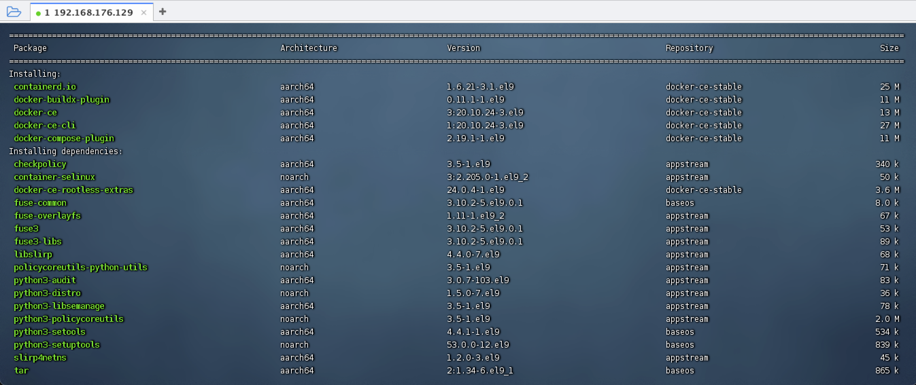
Task: Click the slirp4netns package entry
Action: tap(40, 357)
